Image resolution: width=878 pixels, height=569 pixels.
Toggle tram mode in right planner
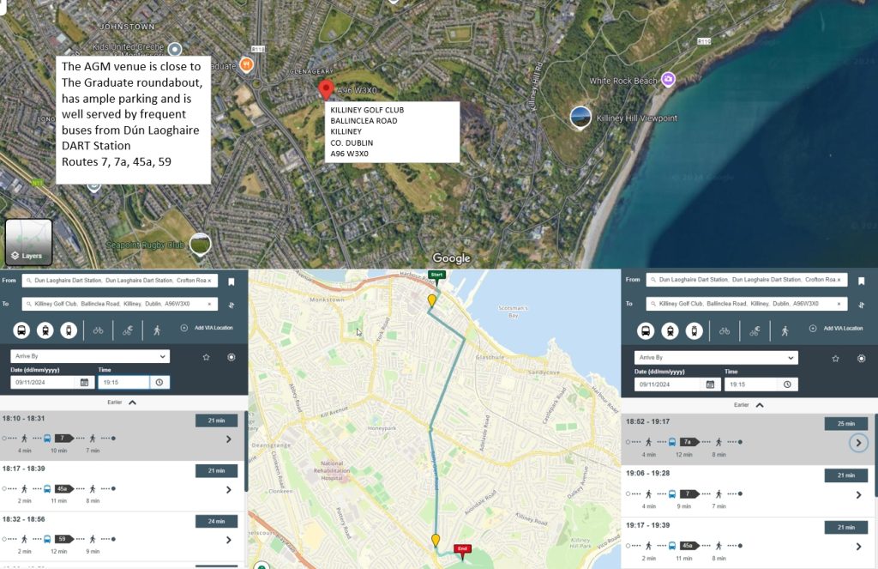coord(694,331)
